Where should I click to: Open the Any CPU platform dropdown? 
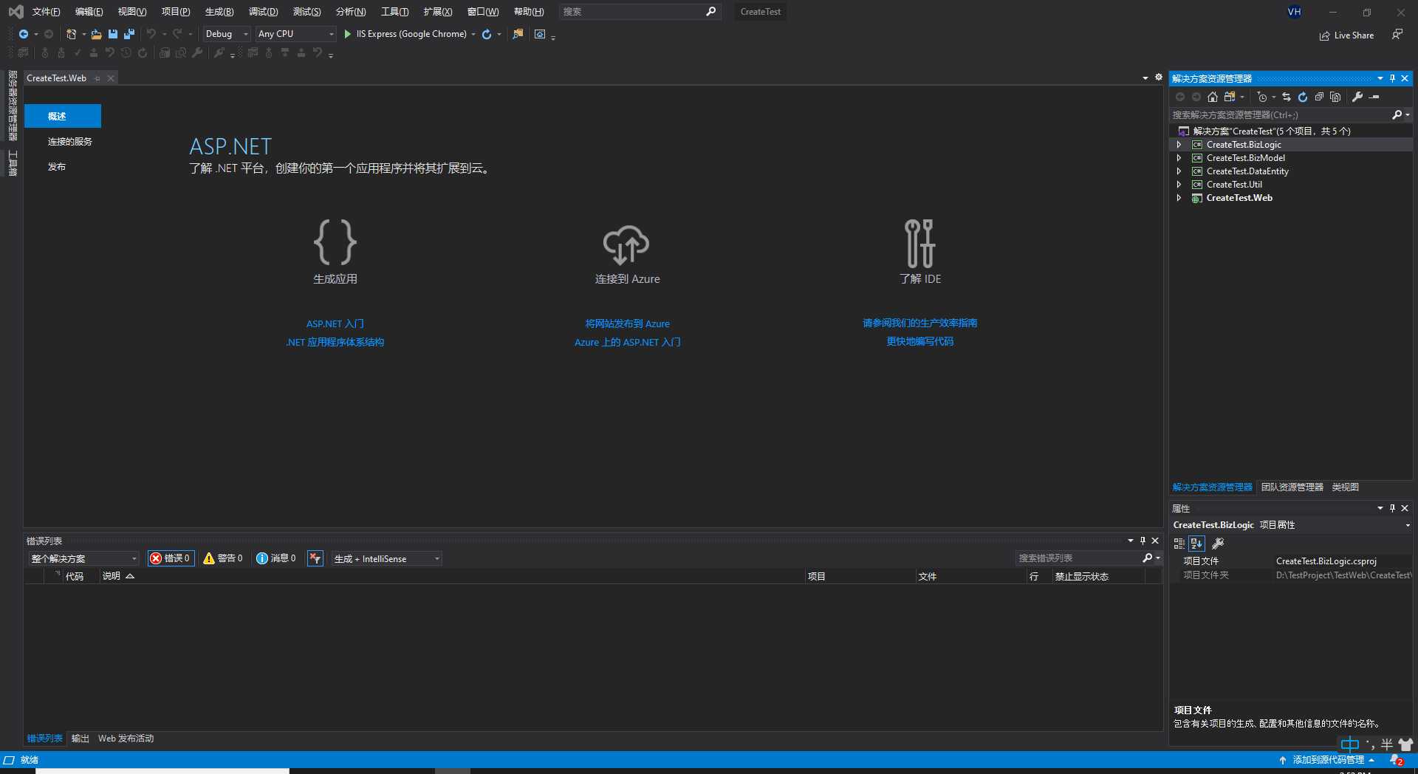(295, 34)
